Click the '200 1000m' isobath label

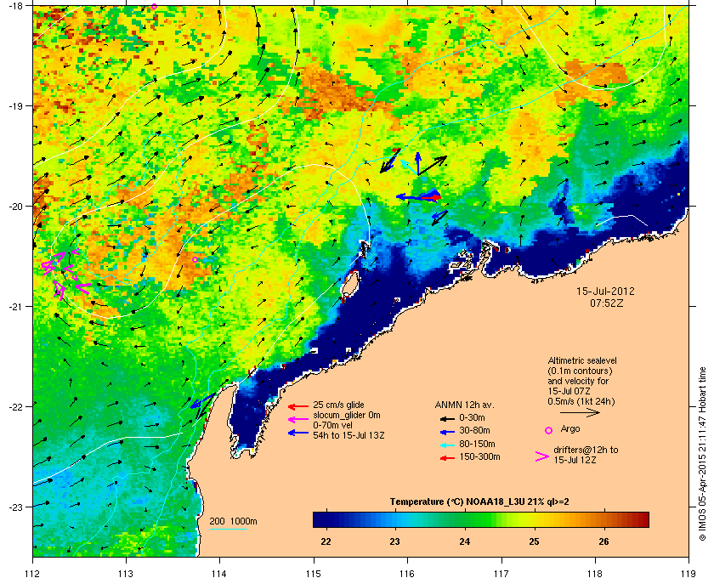click(x=233, y=522)
